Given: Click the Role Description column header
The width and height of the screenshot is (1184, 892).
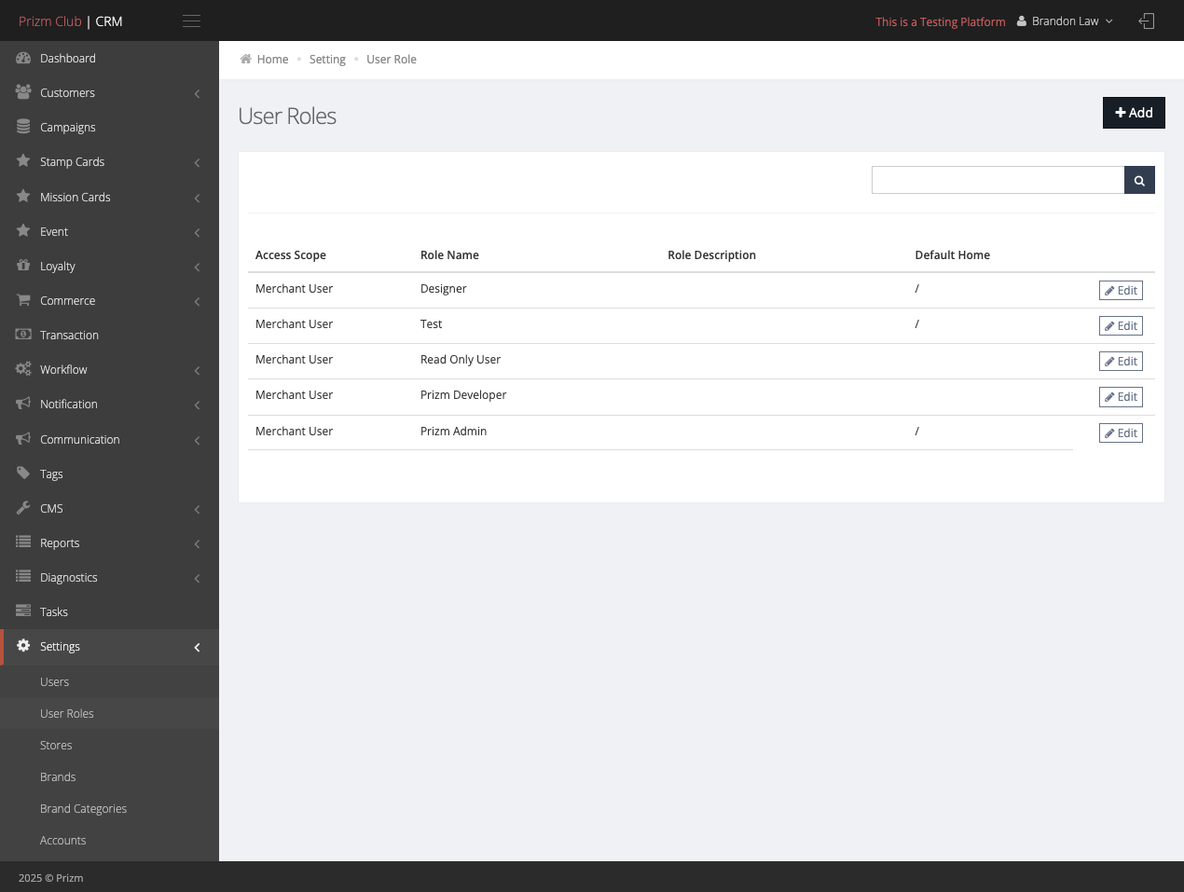Looking at the screenshot, I should (711, 254).
